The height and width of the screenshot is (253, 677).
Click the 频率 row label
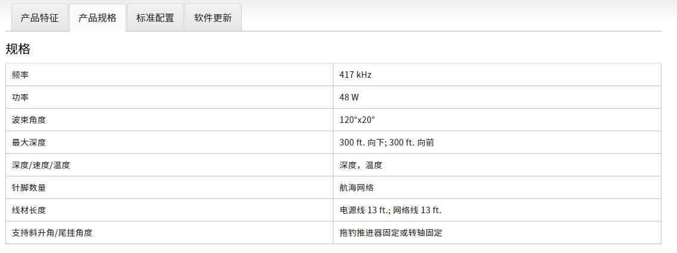(20, 75)
